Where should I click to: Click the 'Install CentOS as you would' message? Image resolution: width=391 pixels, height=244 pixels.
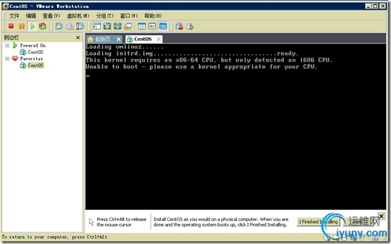221,222
